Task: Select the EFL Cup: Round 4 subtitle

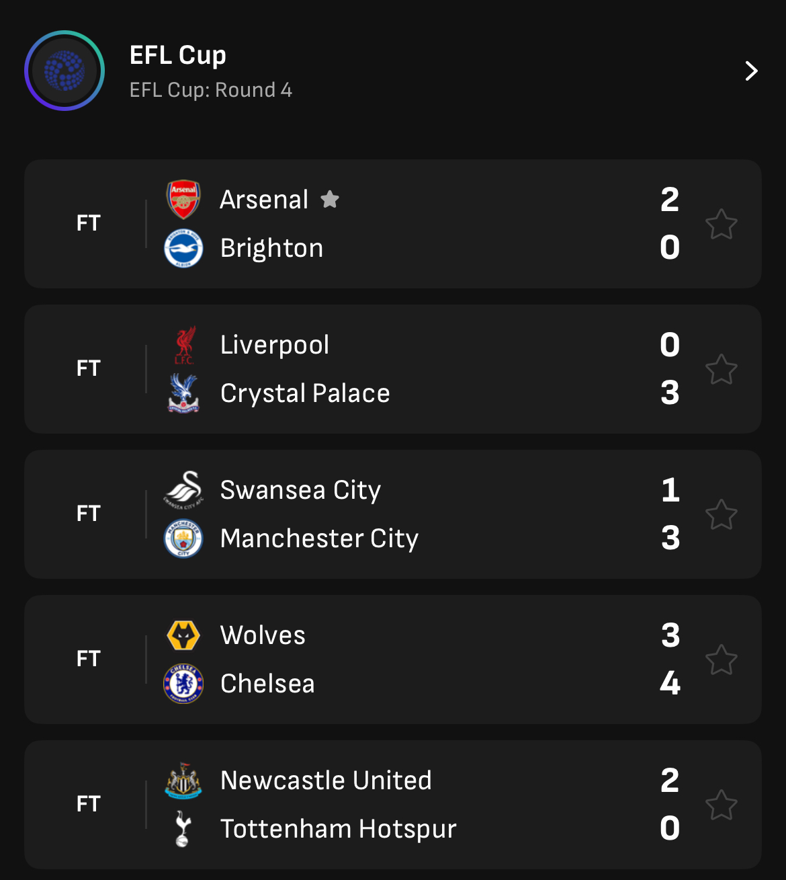Action: tap(210, 90)
